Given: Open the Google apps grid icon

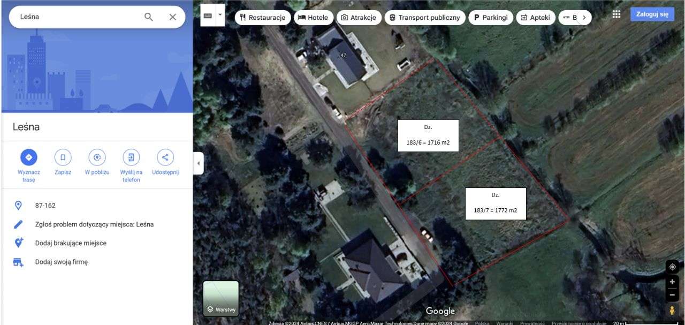Looking at the screenshot, I should pos(616,14).
